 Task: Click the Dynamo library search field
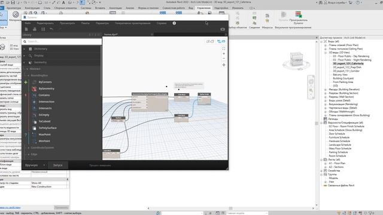click(62, 42)
